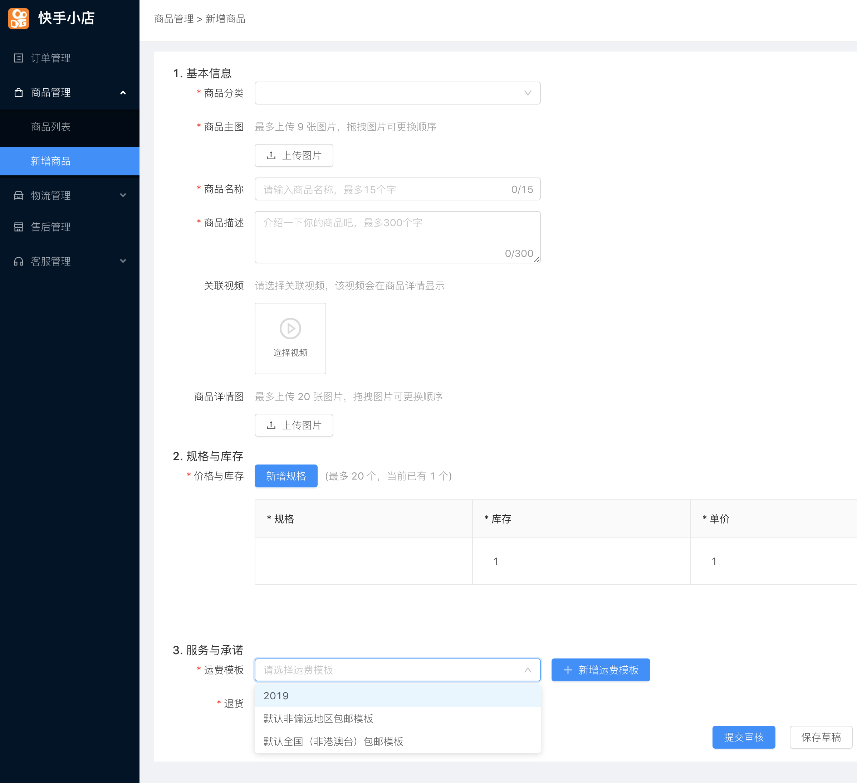Select the 物流管理 truck icon
Image resolution: width=857 pixels, height=783 pixels.
click(x=18, y=195)
